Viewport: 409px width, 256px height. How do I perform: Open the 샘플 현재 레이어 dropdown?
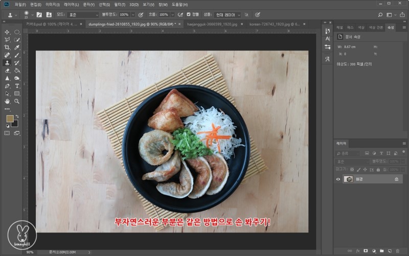[x=229, y=15]
